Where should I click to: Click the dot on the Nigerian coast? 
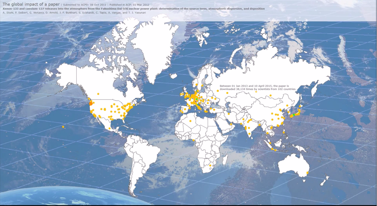click(194, 140)
